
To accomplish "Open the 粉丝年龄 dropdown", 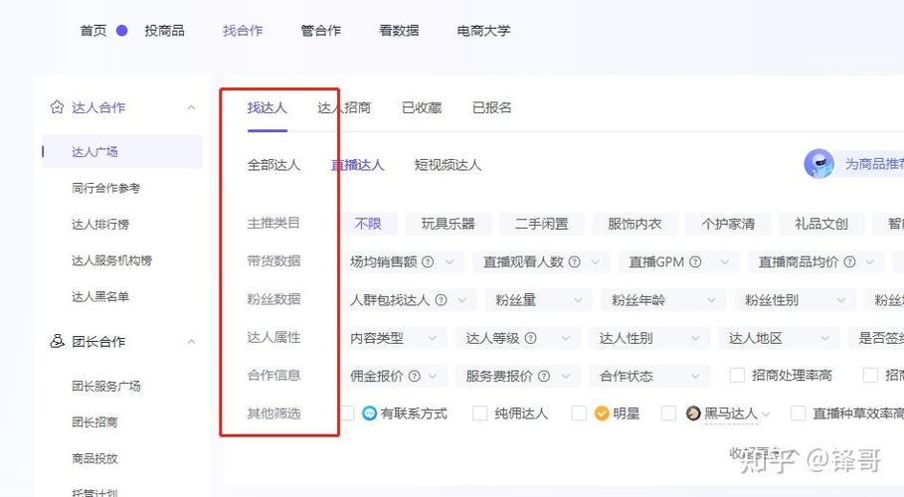I will tap(663, 300).
